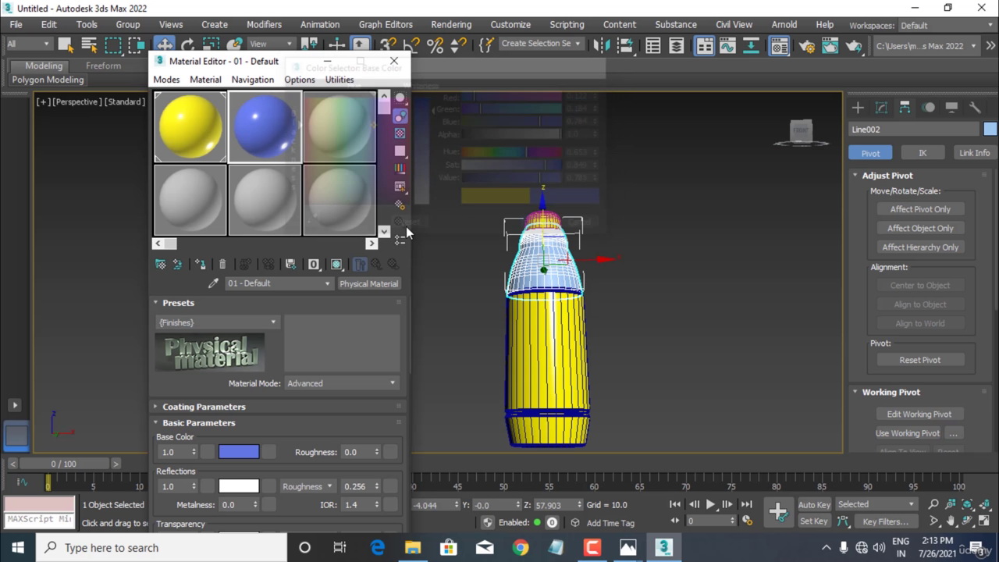The height and width of the screenshot is (562, 999).
Task: Click the Base Color map checkbox button
Action: (268, 452)
